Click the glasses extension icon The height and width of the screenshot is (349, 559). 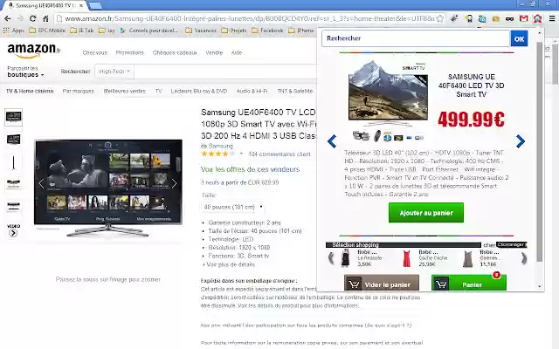(509, 18)
